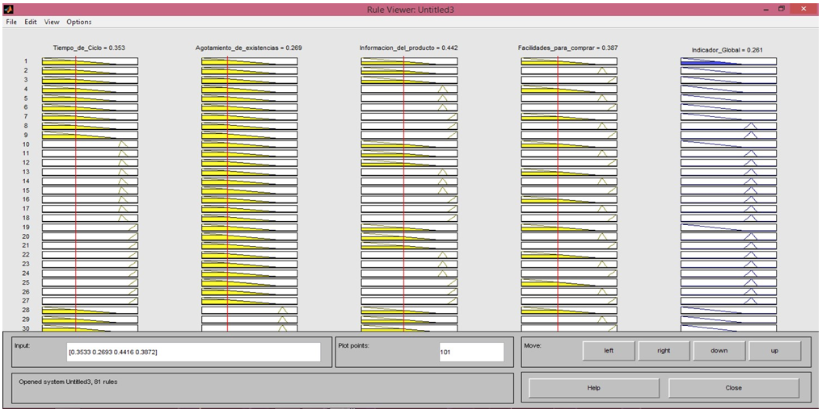The image size is (822, 409).
Task: Click rule number 27 label
Action: [26, 301]
